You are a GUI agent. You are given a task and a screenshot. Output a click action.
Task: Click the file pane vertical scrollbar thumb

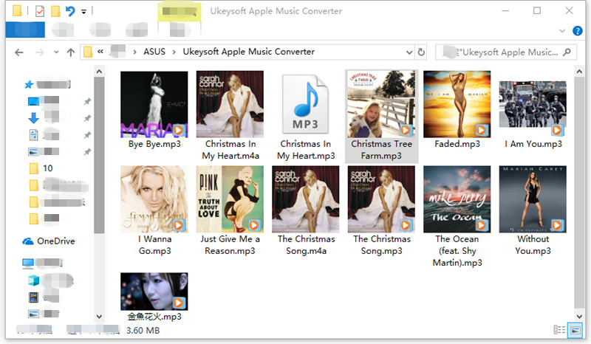click(579, 193)
